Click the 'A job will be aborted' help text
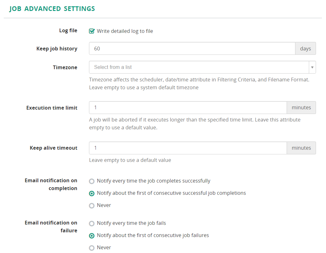326x253 pixels. pos(195,124)
